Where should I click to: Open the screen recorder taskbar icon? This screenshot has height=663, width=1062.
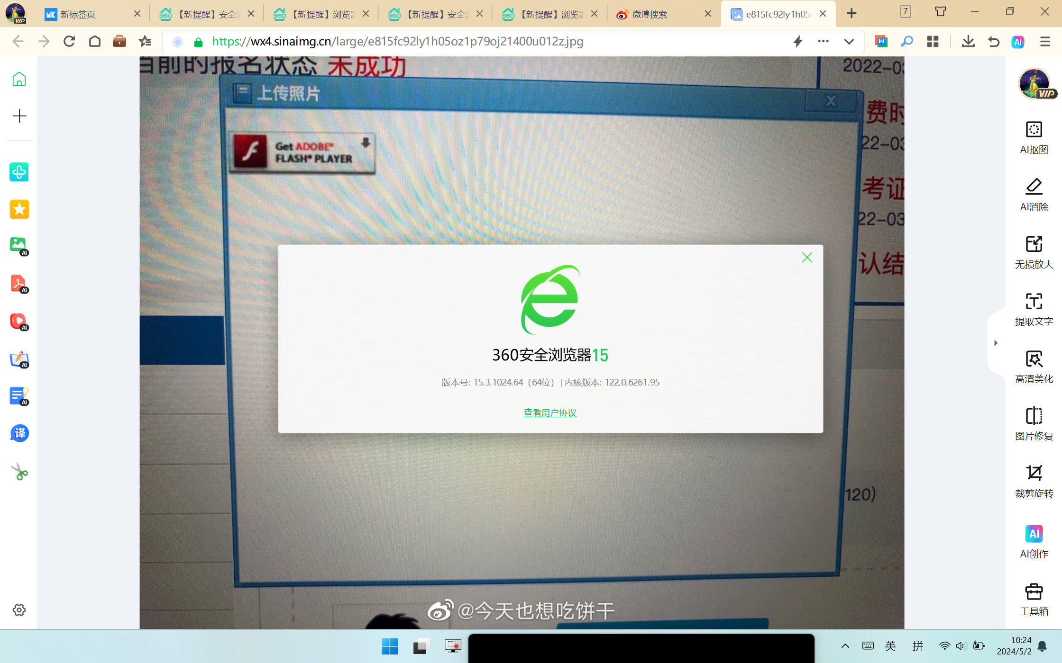[x=453, y=646]
